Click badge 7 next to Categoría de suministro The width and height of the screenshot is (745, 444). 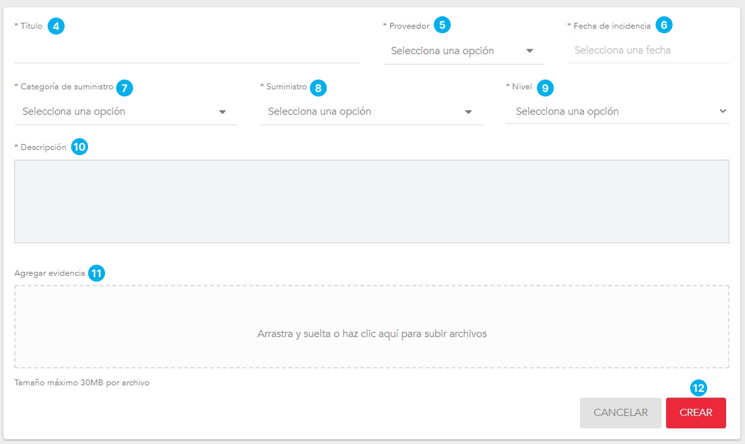[x=125, y=87]
